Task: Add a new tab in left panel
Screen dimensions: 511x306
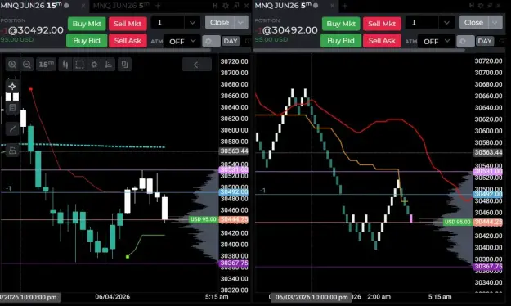Action: [x=158, y=6]
